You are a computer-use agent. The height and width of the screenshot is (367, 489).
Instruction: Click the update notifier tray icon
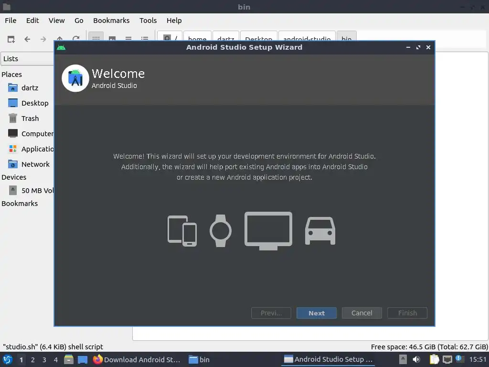459,359
